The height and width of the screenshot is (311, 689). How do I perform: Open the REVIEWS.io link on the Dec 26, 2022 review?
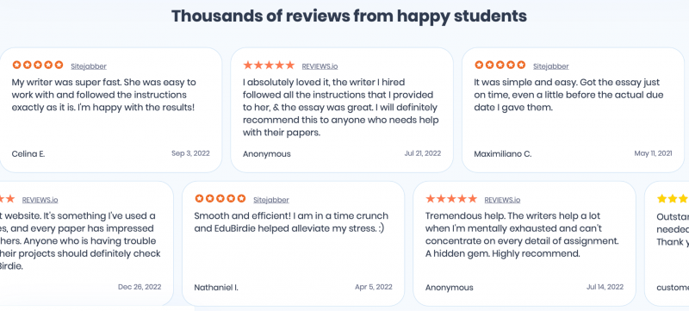click(40, 200)
